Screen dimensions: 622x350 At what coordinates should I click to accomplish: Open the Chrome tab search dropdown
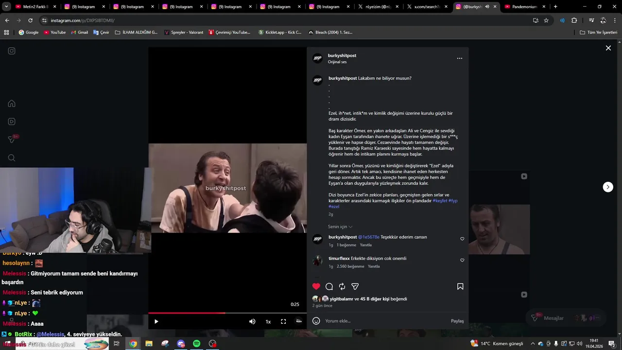[6, 7]
